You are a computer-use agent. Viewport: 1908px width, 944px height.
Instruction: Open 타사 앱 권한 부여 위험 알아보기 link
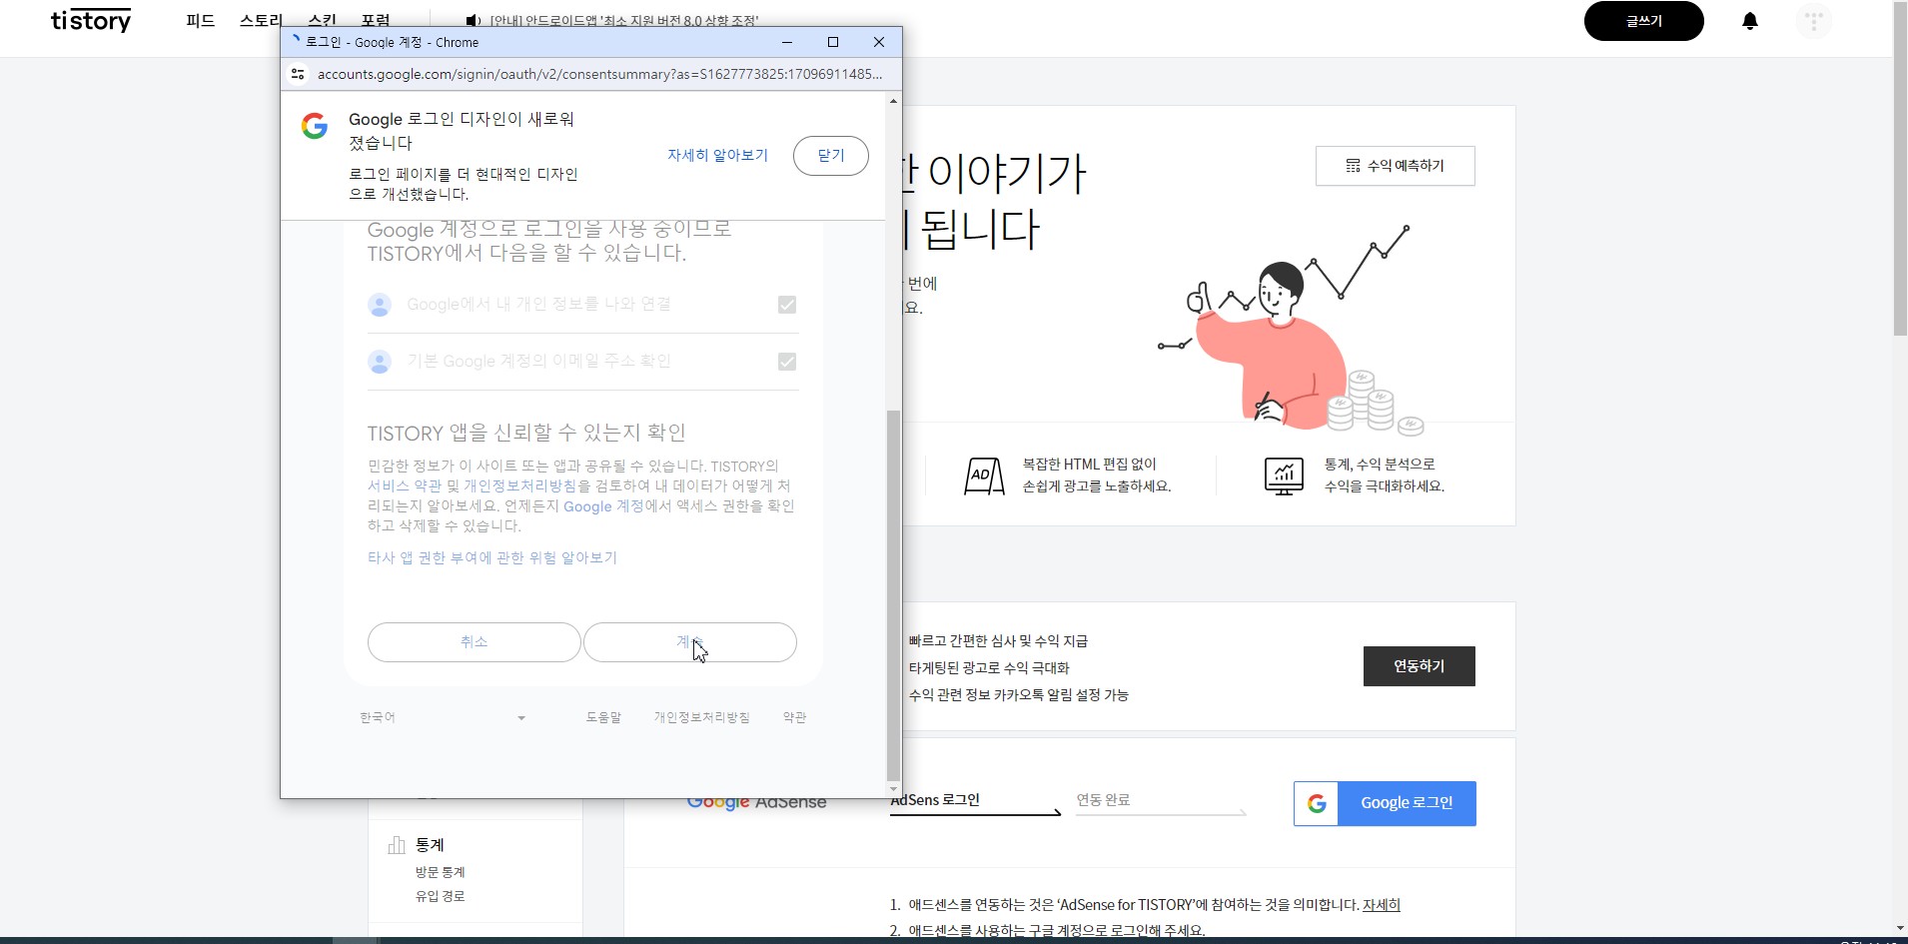492,558
